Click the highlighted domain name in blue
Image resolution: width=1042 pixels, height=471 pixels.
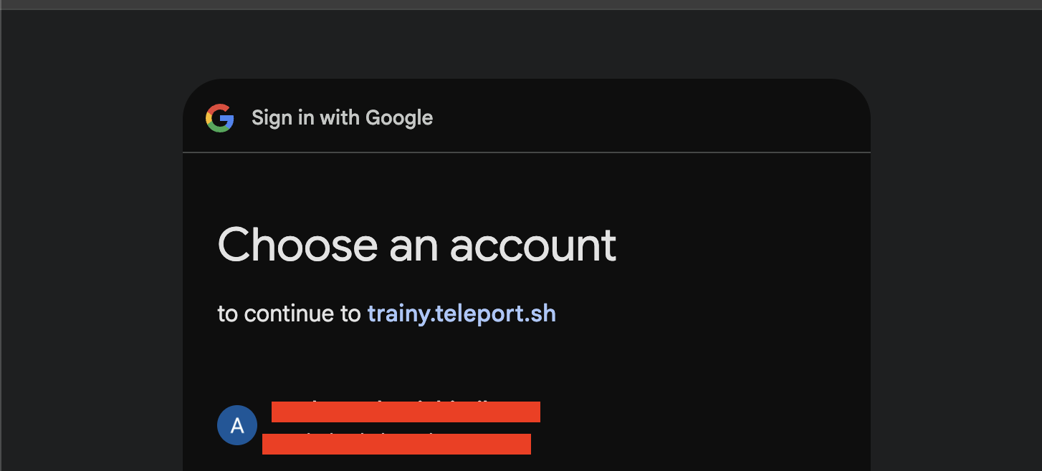click(461, 313)
